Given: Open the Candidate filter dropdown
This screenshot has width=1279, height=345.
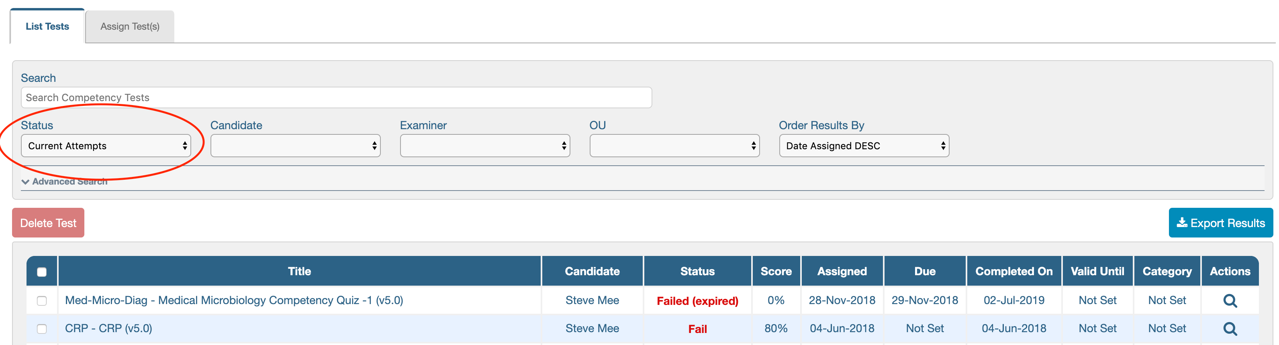Looking at the screenshot, I should pyautogui.click(x=295, y=146).
